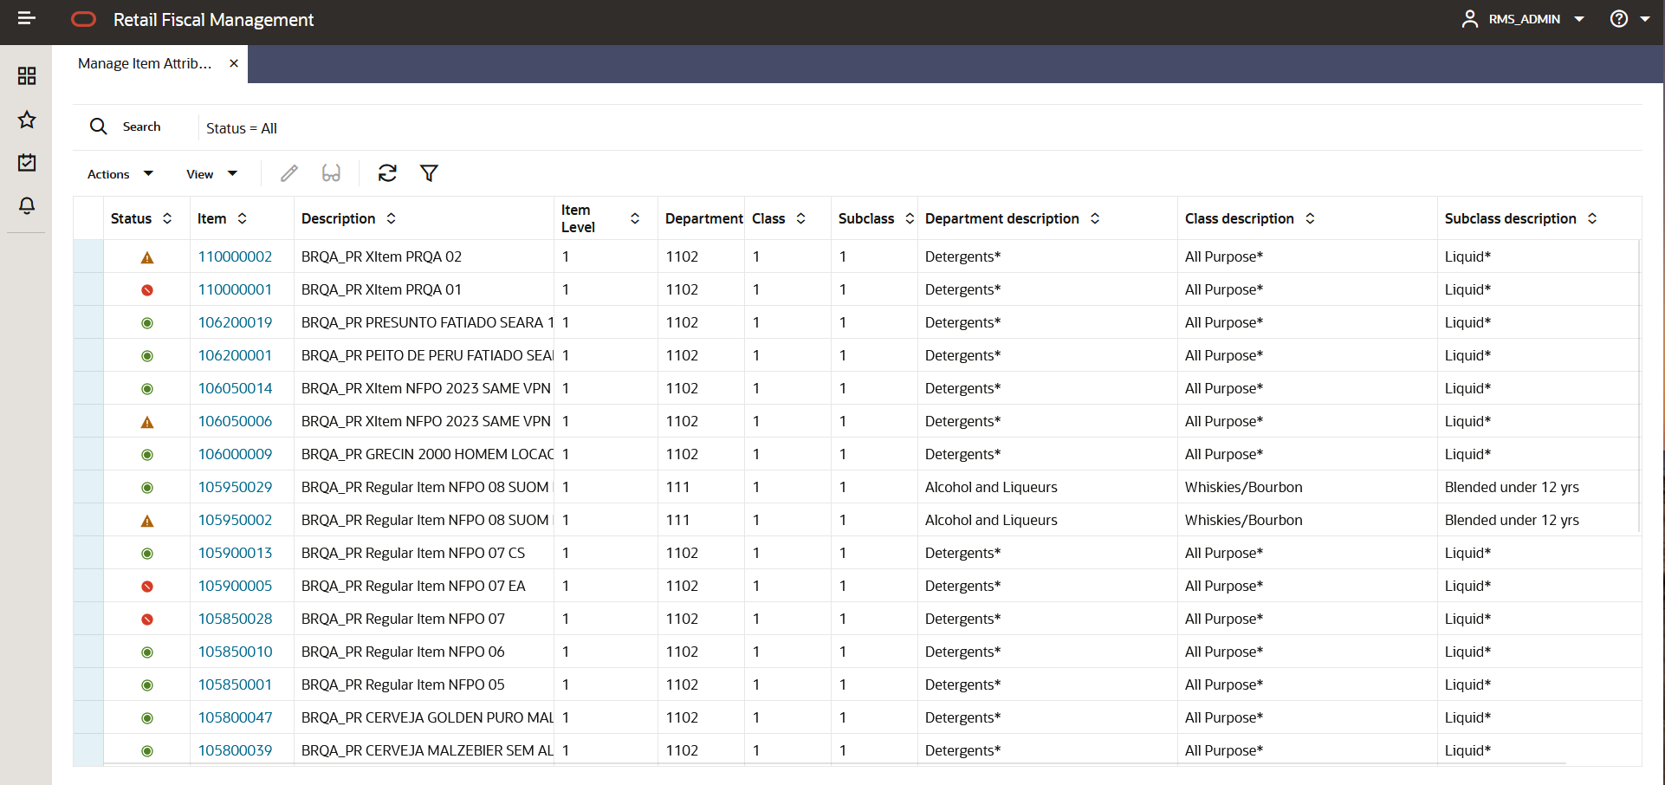Sort by the Class column arrows
Screen dimensions: 1665x785
(800, 218)
